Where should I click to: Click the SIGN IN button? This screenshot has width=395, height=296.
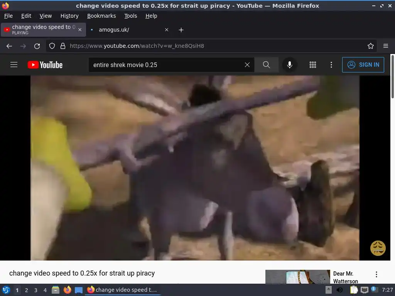pyautogui.click(x=363, y=65)
